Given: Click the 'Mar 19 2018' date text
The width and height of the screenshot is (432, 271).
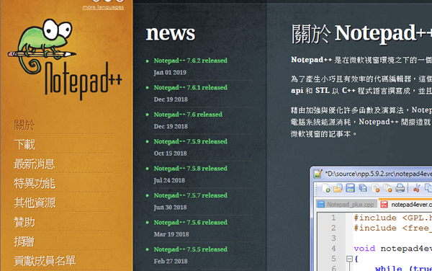Looking at the screenshot, I should (x=171, y=234).
